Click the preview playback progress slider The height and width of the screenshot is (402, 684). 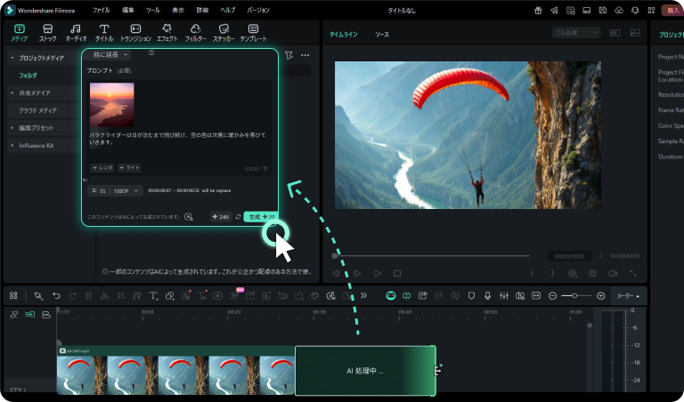point(431,256)
